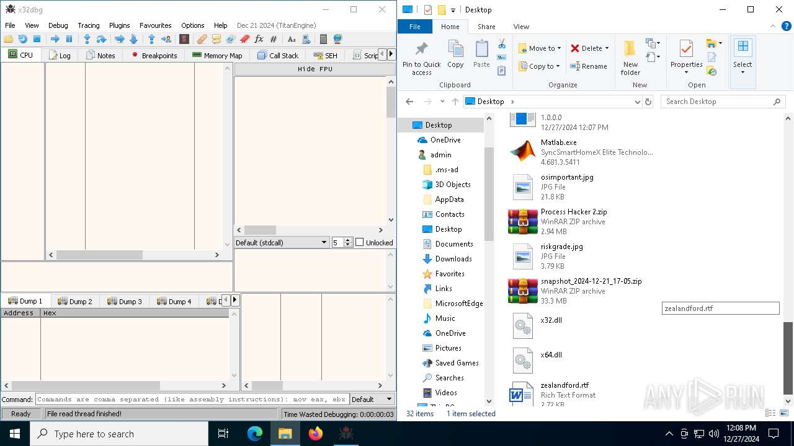
Task: Click the Firefox icon in the taskbar
Action: coord(316,434)
